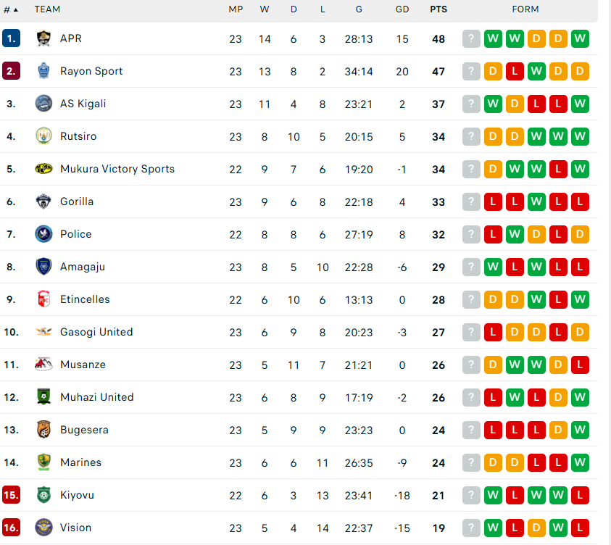Open the Rutsiro team page link
This screenshot has height=545, width=611.
point(78,136)
